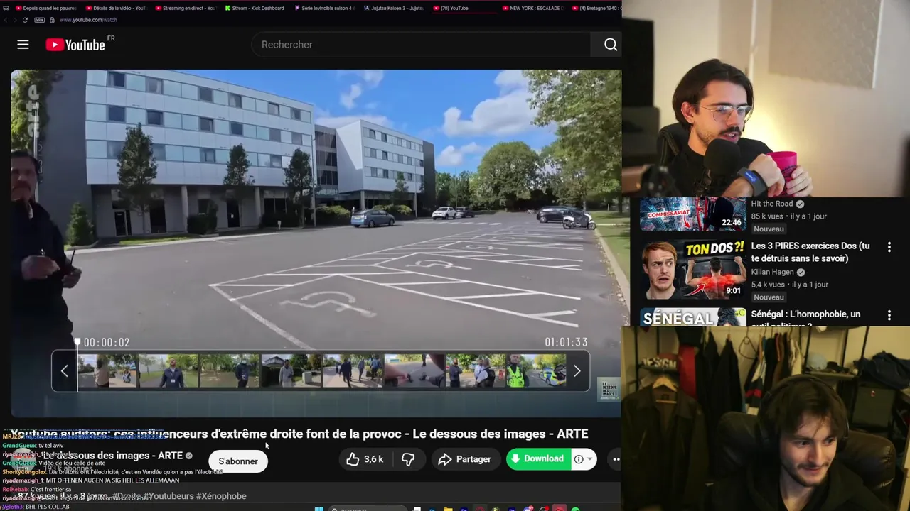The height and width of the screenshot is (511, 910).
Task: Select the yellow-vest officer preview thumbnail
Action: [x=536, y=371]
